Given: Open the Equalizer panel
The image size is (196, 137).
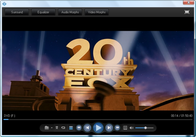Looking at the screenshot, I should 43,12.
